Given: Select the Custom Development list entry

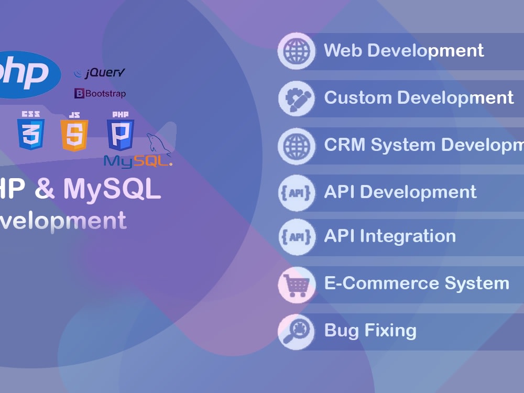Looking at the screenshot, I should pyautogui.click(x=419, y=98).
